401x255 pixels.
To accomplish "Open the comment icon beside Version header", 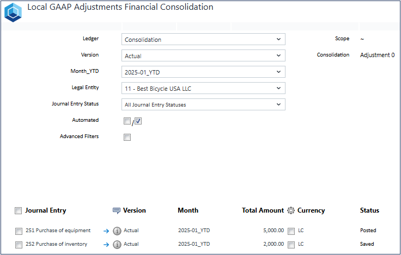I will (x=117, y=210).
